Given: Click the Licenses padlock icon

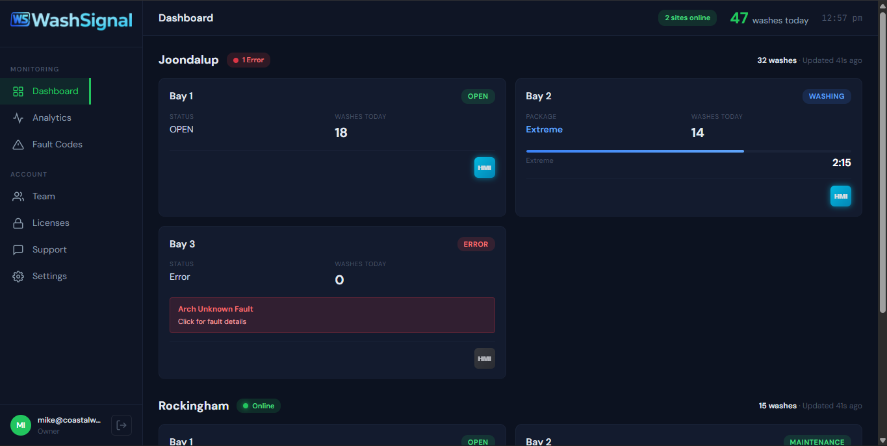Looking at the screenshot, I should pos(18,223).
